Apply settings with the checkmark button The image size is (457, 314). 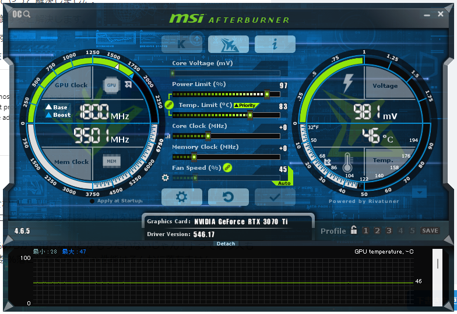coord(275,197)
